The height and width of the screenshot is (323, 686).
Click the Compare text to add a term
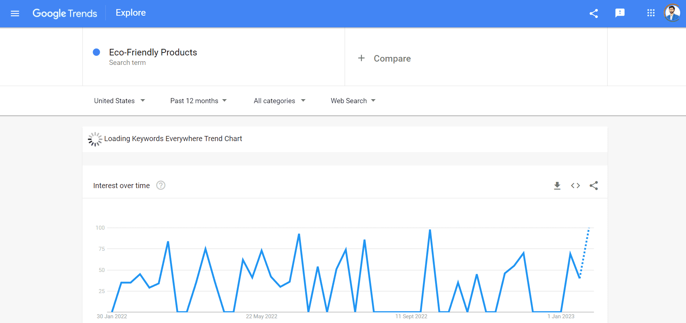[x=392, y=59]
